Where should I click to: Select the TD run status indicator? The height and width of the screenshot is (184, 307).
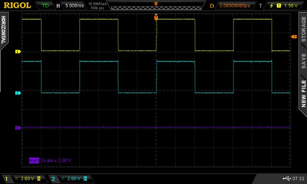45,6
